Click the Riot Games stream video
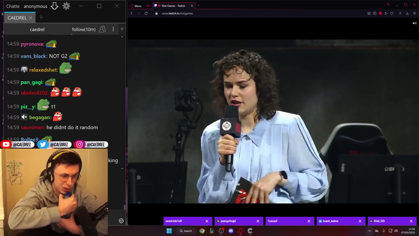Viewport: 419px width, 236px height. click(273, 121)
